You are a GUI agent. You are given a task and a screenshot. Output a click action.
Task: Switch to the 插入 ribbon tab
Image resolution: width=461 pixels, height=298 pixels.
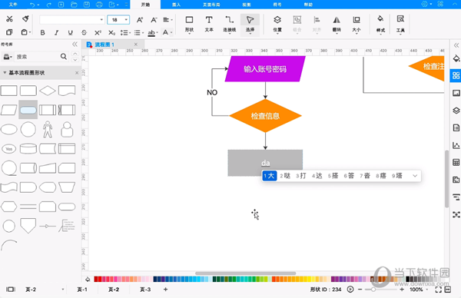(x=176, y=5)
